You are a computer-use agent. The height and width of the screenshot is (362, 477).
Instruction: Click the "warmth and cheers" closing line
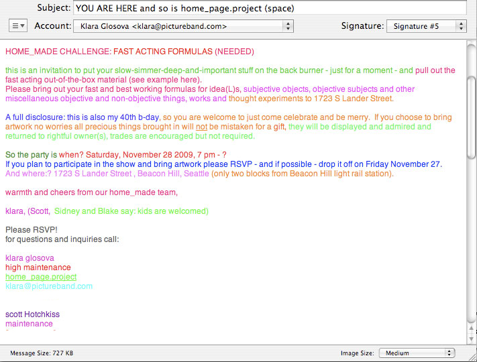coord(91,192)
